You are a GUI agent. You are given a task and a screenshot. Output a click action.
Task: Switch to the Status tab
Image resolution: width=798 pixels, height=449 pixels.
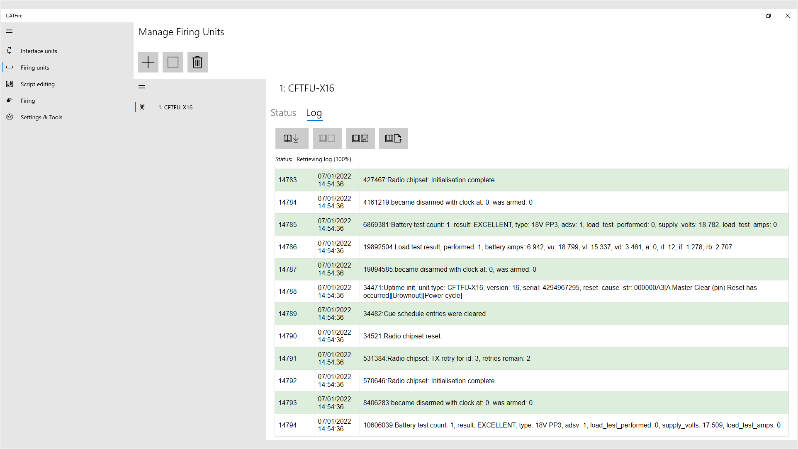[x=283, y=113]
